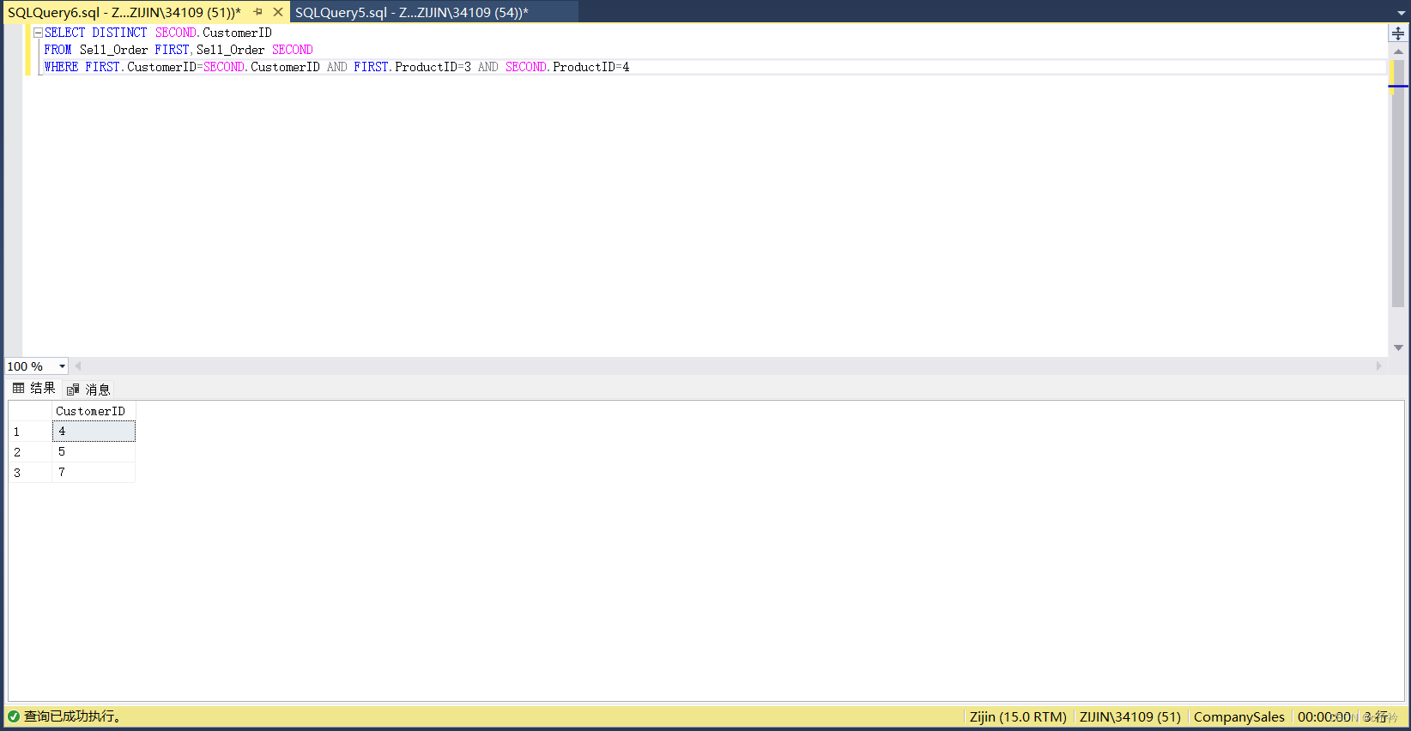Click the horizontal scrollbar left arrow
Viewport: 1411px width, 731px height.
pos(78,365)
